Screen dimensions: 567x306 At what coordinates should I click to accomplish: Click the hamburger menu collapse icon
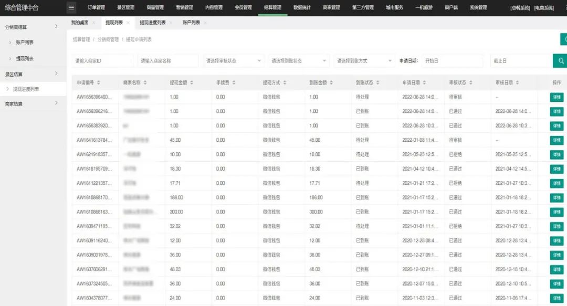pos(72,8)
